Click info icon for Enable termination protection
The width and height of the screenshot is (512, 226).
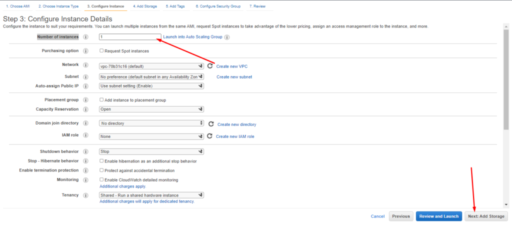[x=86, y=170]
